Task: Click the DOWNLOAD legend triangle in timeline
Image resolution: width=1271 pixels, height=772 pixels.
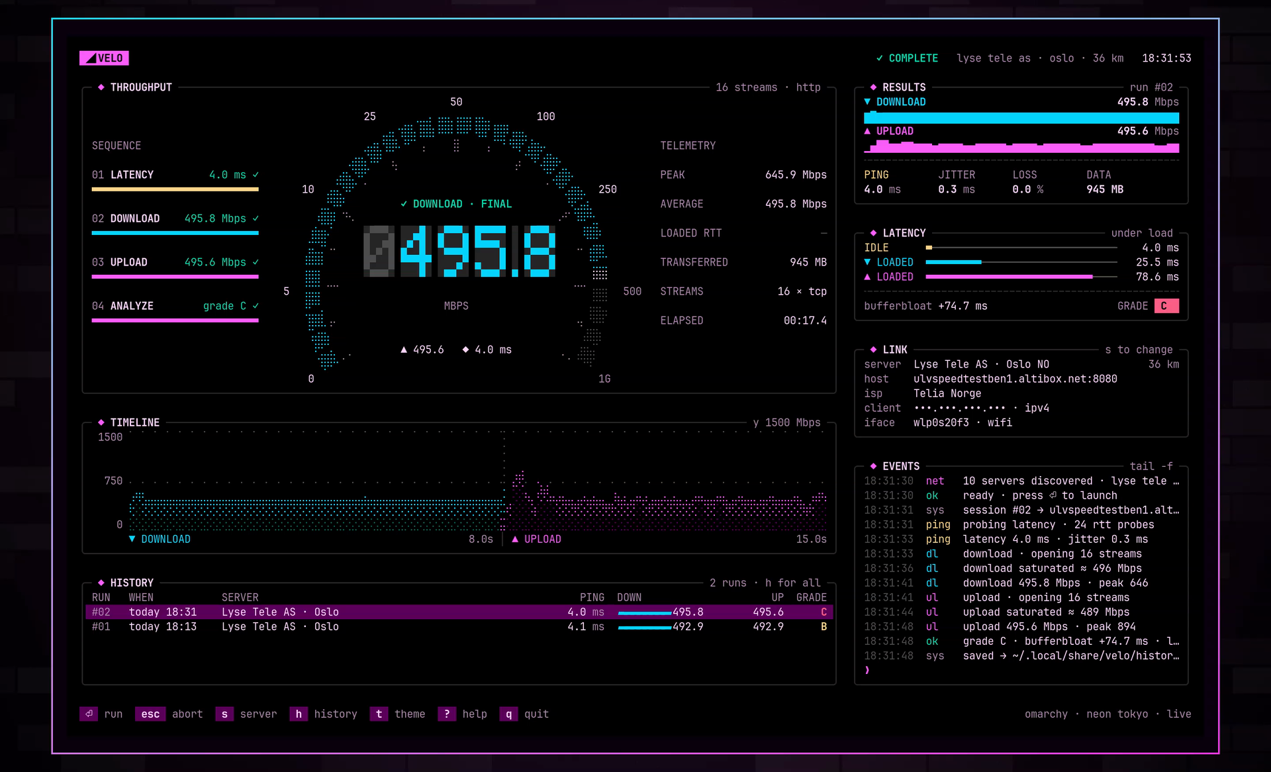Action: [x=132, y=539]
